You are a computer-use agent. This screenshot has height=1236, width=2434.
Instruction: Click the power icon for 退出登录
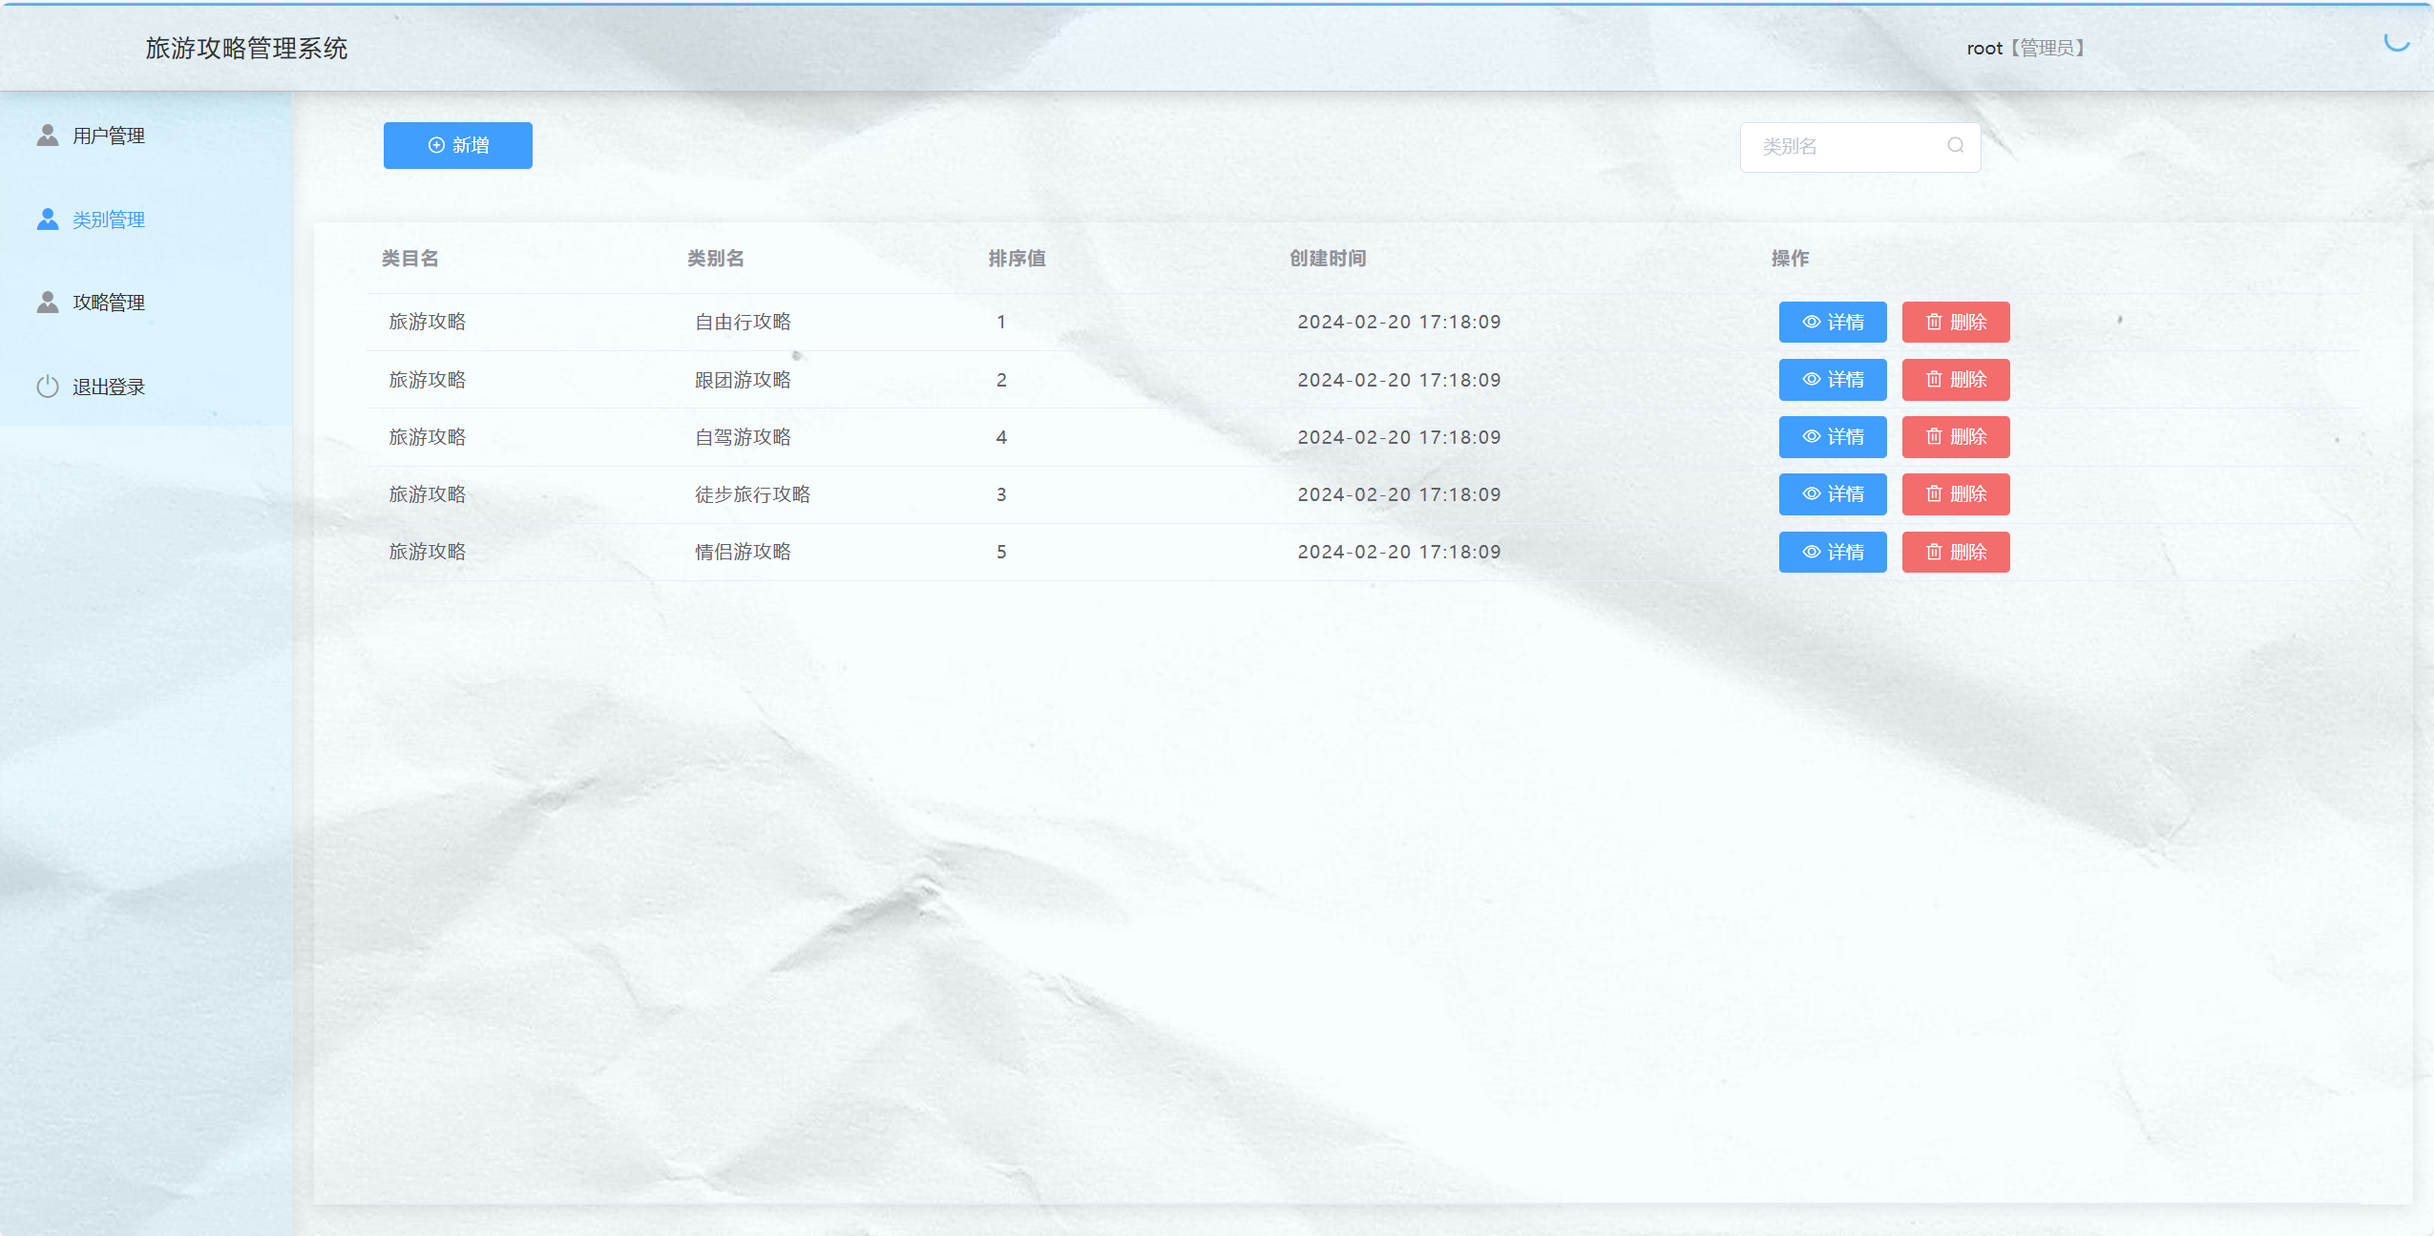pyautogui.click(x=47, y=387)
